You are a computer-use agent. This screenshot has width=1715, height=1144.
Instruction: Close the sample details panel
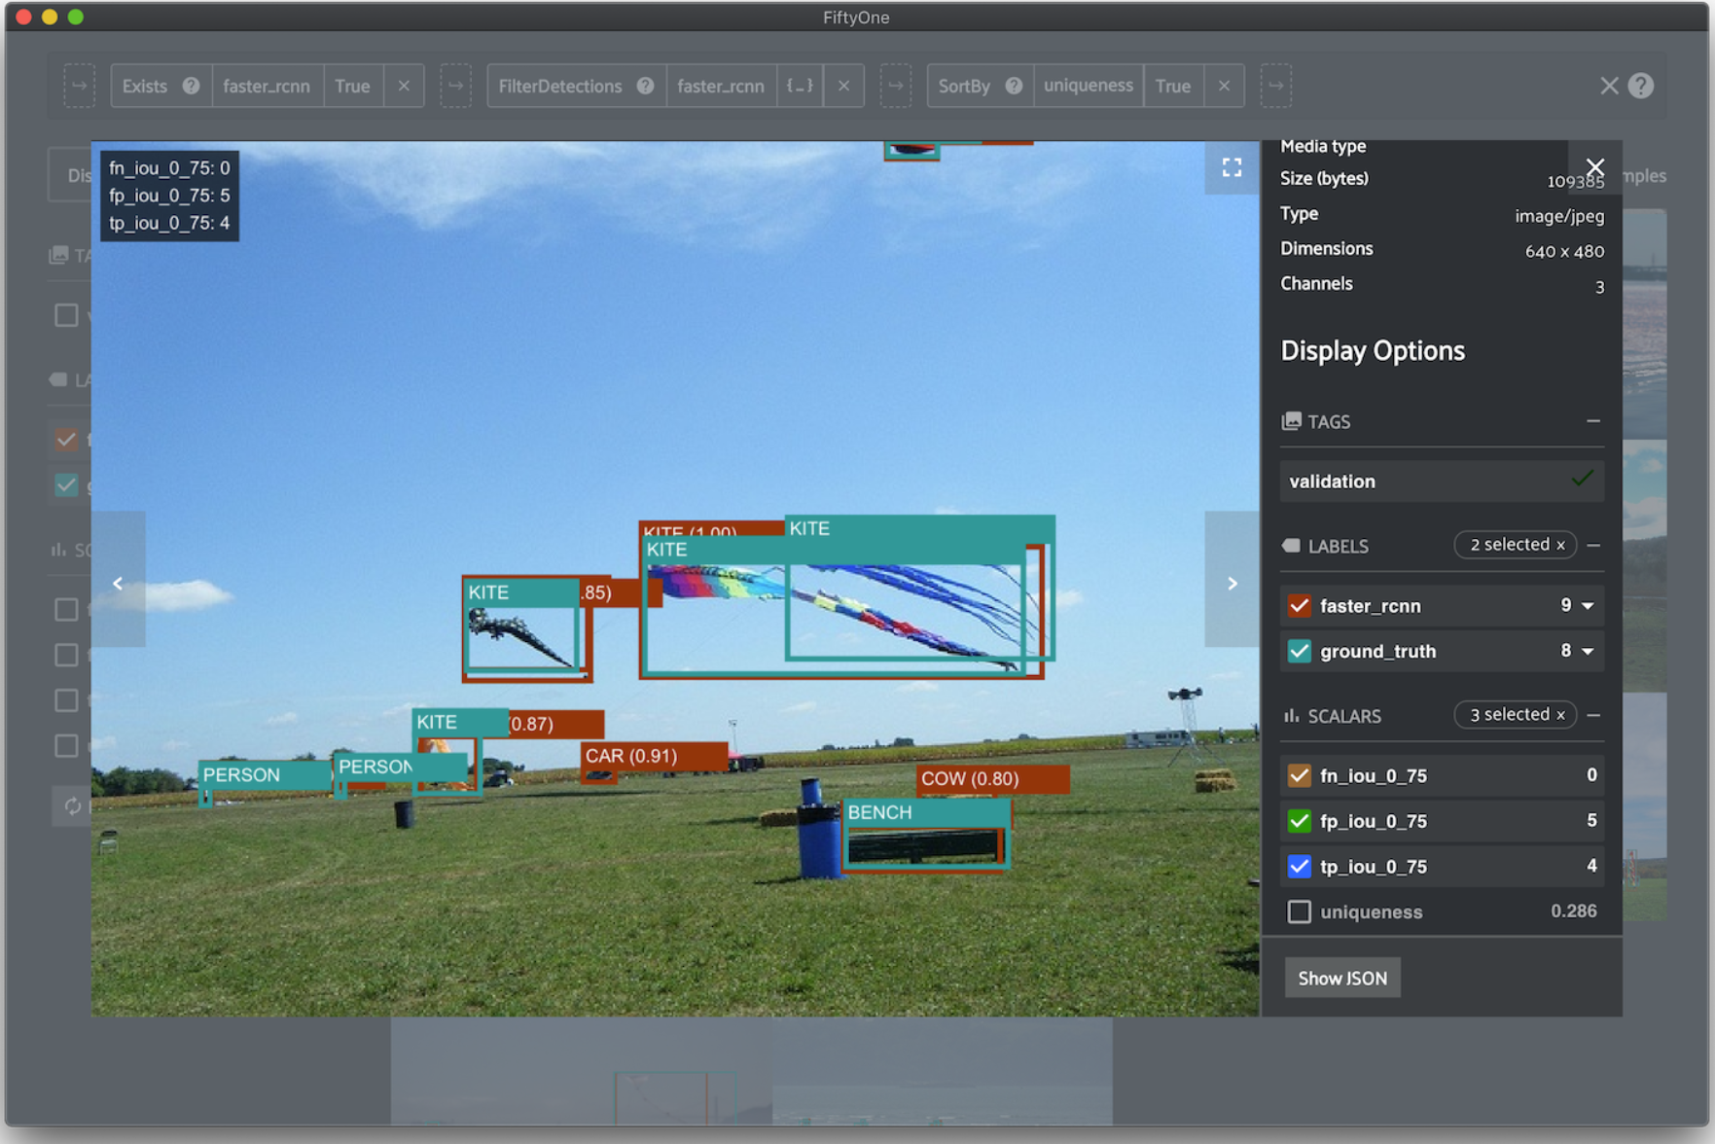tap(1594, 167)
